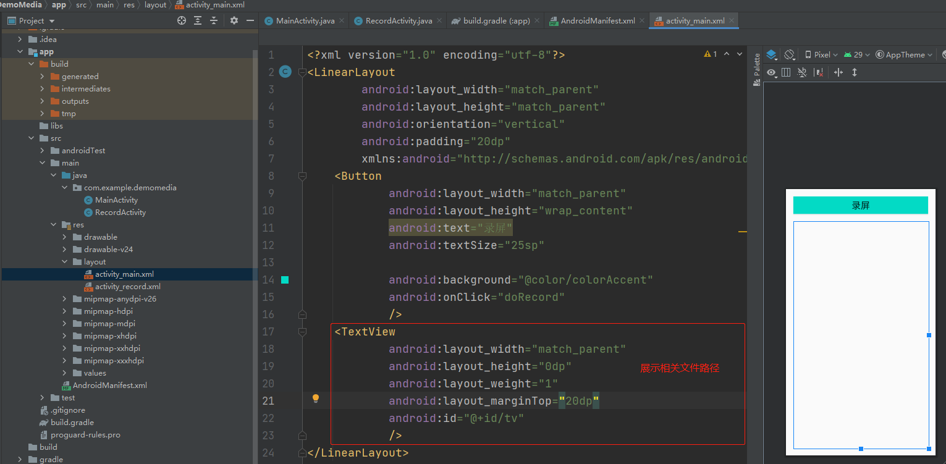Expand the intermediates folder
The height and width of the screenshot is (464, 946).
[43, 89]
